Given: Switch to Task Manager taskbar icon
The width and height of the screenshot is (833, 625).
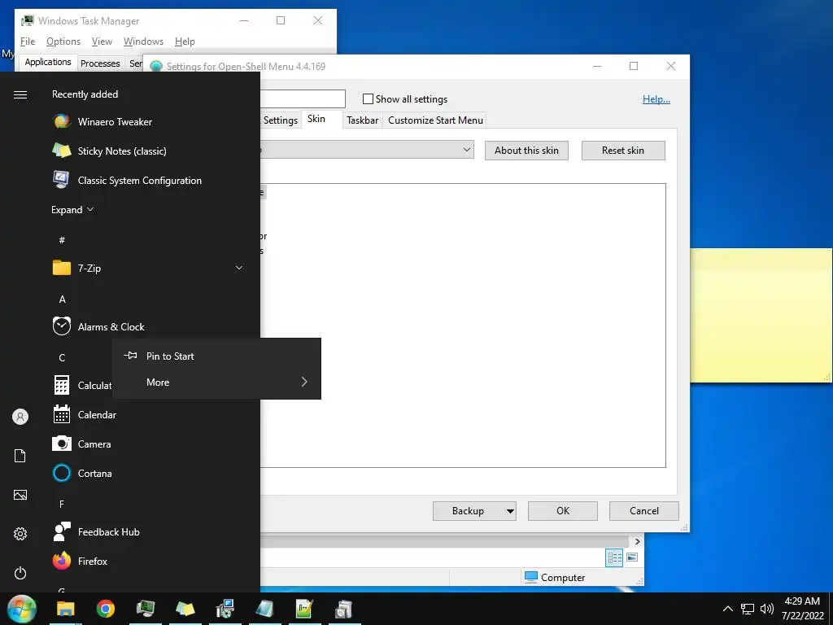Looking at the screenshot, I should (x=146, y=609).
